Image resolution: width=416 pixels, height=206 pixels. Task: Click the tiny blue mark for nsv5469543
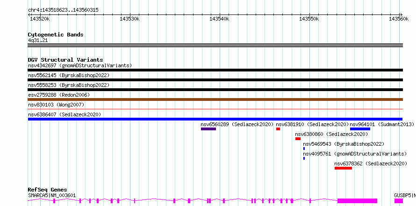[x=304, y=149]
